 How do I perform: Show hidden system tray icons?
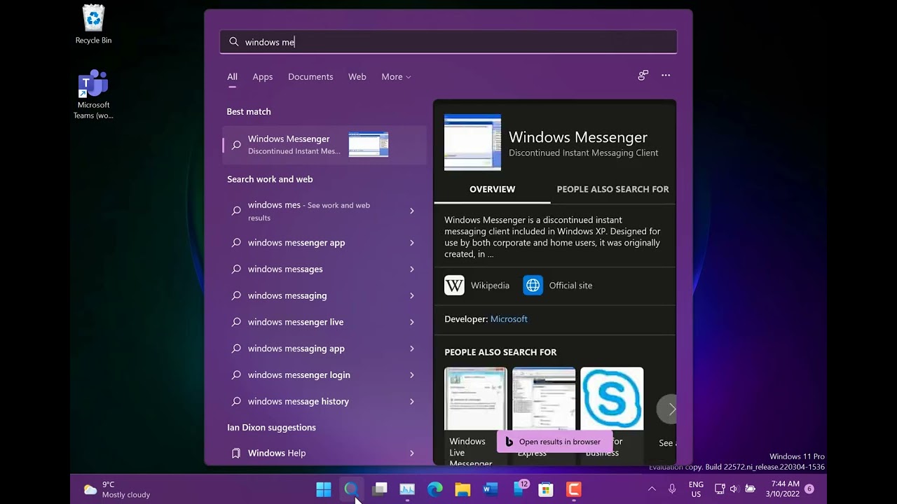[x=652, y=489]
